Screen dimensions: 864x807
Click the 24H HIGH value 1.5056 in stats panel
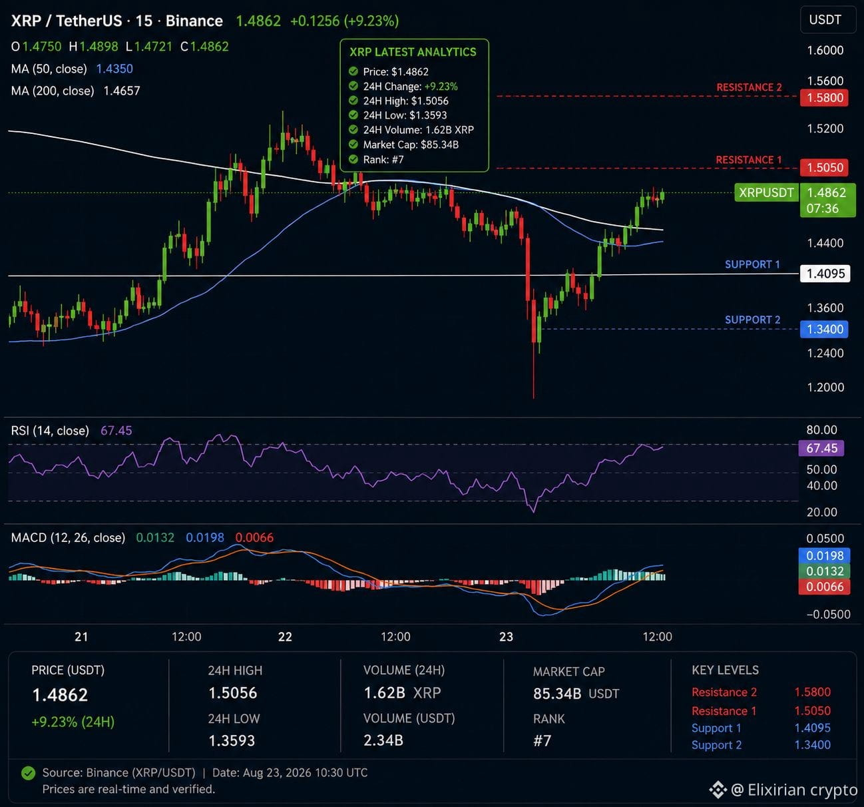point(233,693)
